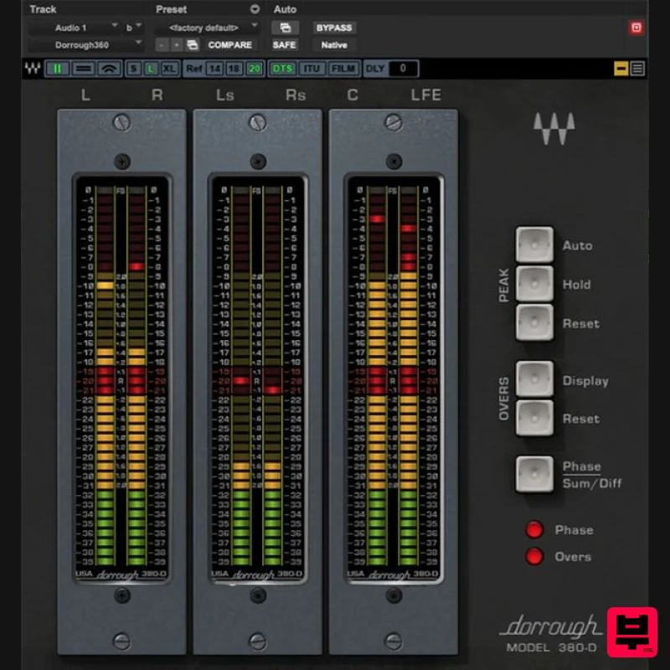Open the Preset menu circle arrow

(x=255, y=9)
